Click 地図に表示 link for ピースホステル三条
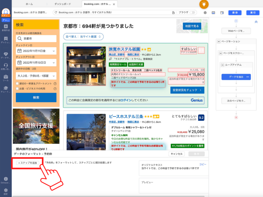 pyautogui.click(x=133, y=122)
